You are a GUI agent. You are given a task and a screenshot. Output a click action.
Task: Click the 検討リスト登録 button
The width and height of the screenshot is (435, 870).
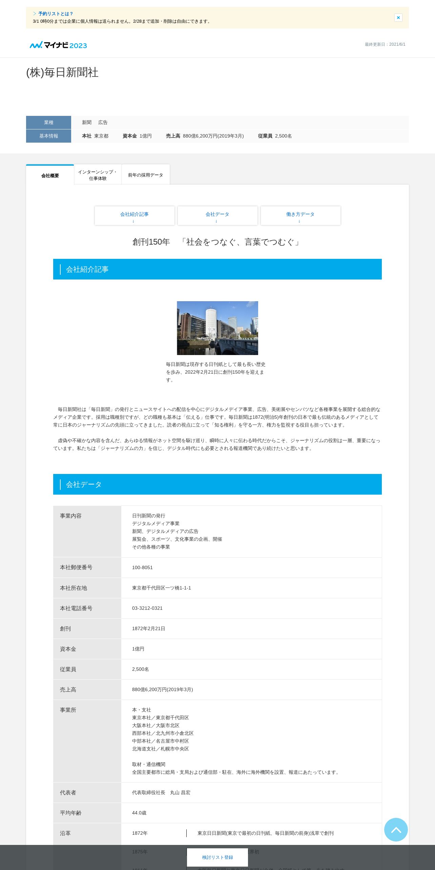point(217,857)
